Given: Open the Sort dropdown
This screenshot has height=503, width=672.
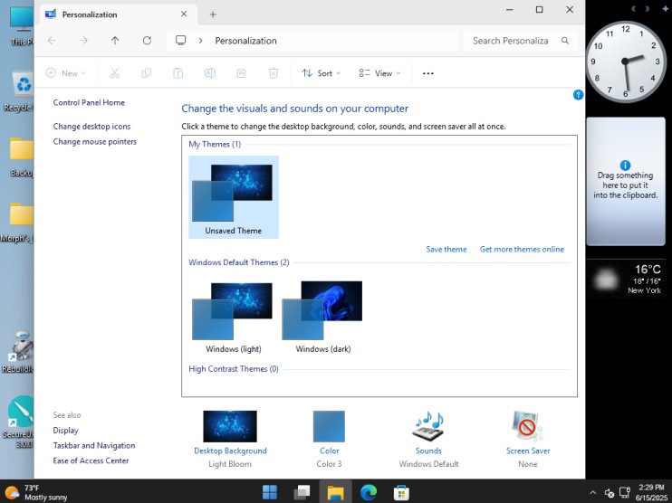Looking at the screenshot, I should click(321, 73).
